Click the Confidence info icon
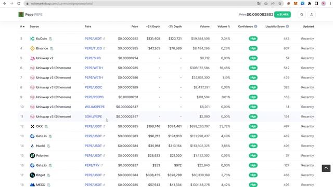 point(255,26)
